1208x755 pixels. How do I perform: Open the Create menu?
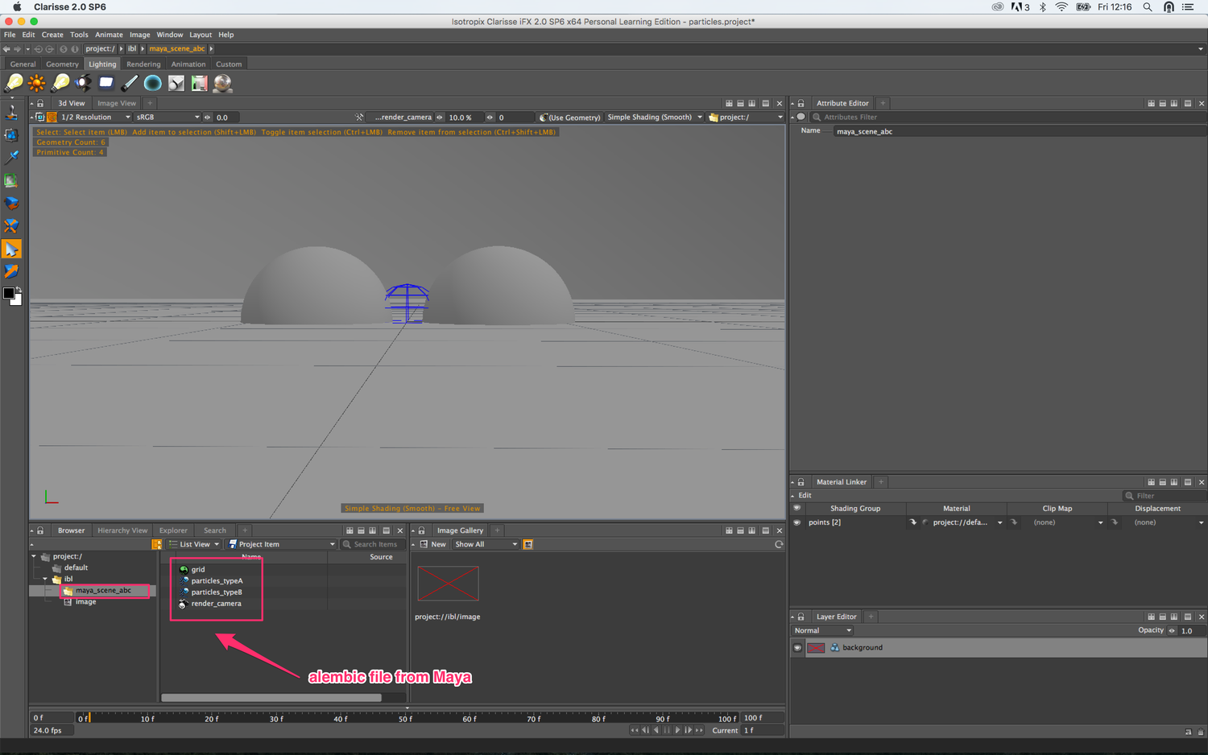(52, 35)
